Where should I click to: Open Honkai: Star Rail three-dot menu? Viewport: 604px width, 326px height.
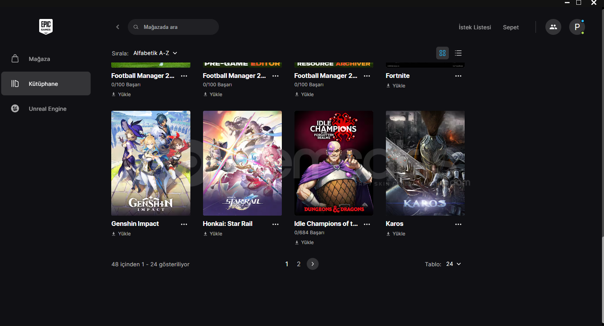point(275,224)
